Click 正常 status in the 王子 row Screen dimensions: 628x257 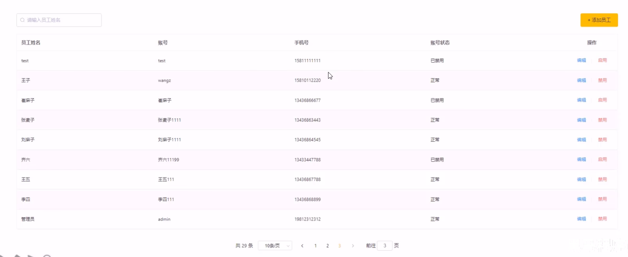[435, 80]
